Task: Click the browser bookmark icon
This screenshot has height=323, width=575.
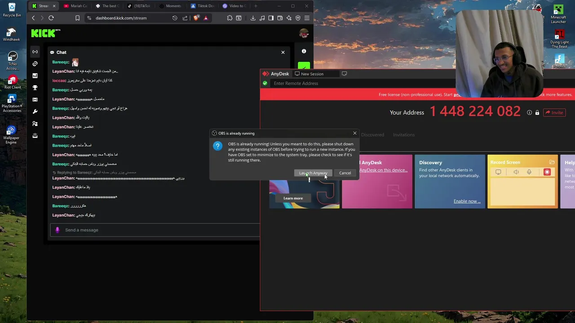Action: click(x=77, y=18)
